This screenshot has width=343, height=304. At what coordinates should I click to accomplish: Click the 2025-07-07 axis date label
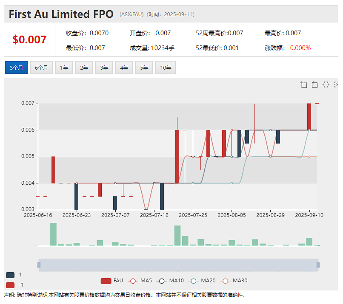pos(115,215)
